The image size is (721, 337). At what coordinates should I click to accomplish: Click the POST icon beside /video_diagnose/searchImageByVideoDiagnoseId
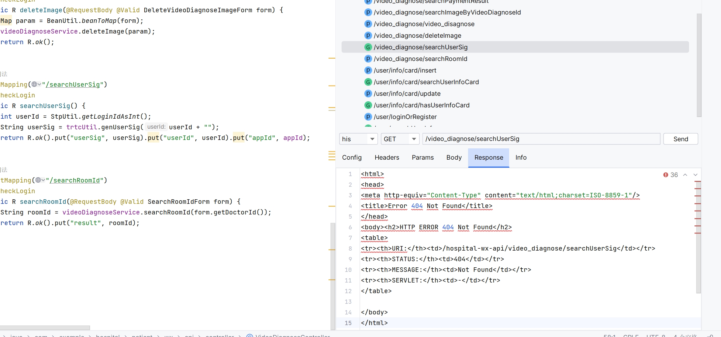368,12
